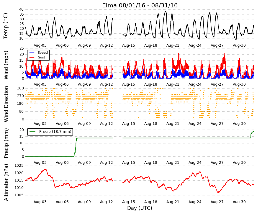Select the Precip (18.7 mm) legend label
Screen dimensions: 257x214
click(x=55, y=132)
